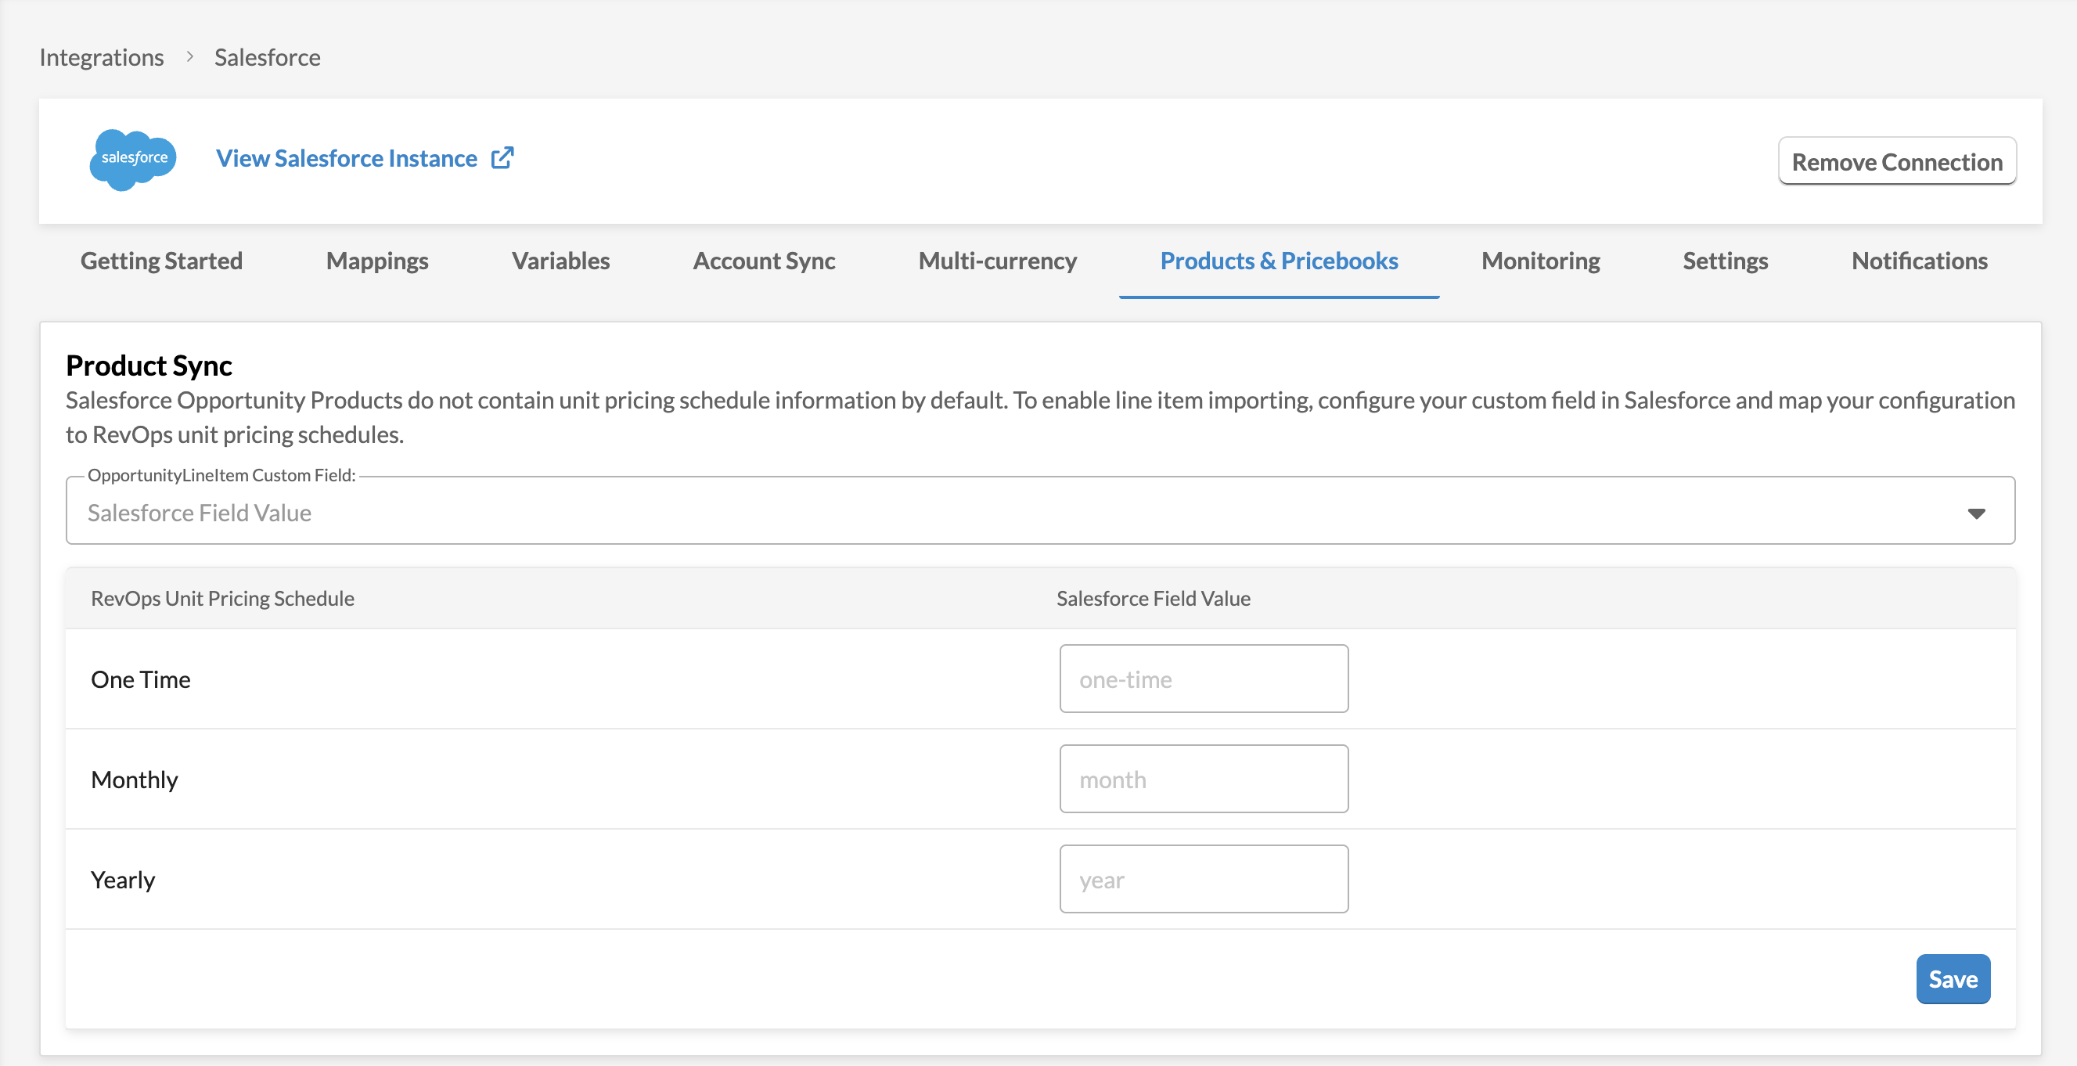Click breadcrumb chevron after Integrations
The image size is (2077, 1066).
coord(190,57)
